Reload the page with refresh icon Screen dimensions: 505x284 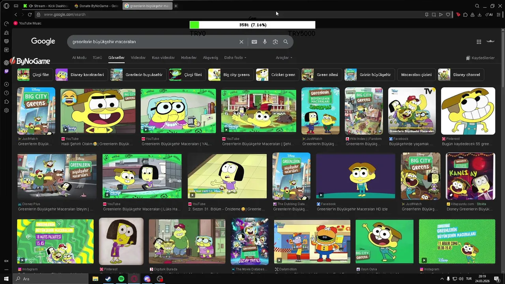coord(30,15)
